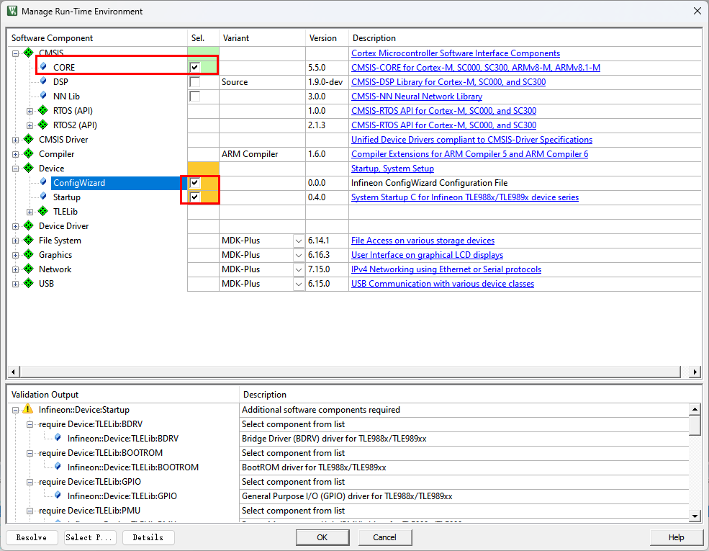Click the validation pane scroll down arrow

(695, 515)
